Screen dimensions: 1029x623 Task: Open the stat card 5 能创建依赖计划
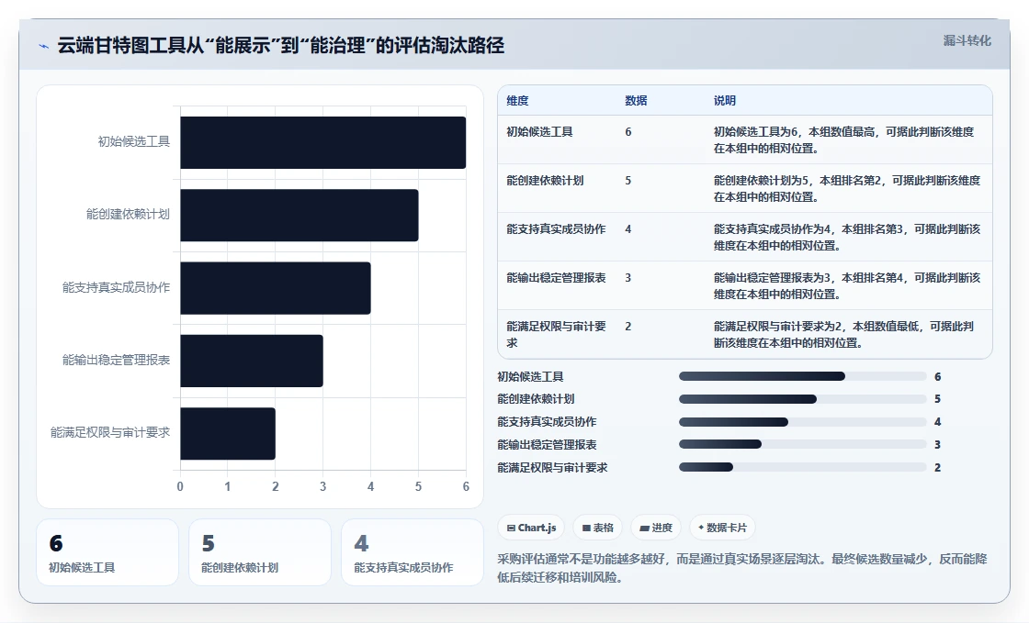(x=260, y=552)
